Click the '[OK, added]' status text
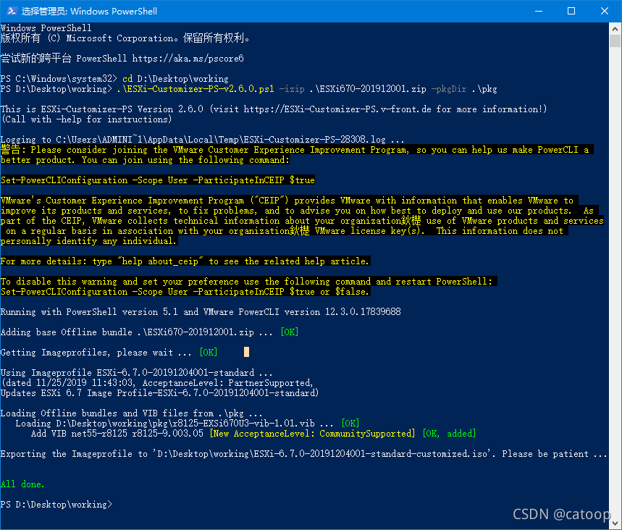The height and width of the screenshot is (530, 622). coord(449,434)
